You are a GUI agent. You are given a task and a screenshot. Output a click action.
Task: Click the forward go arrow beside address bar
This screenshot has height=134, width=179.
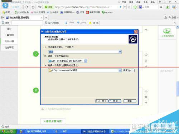(x=129, y=7)
